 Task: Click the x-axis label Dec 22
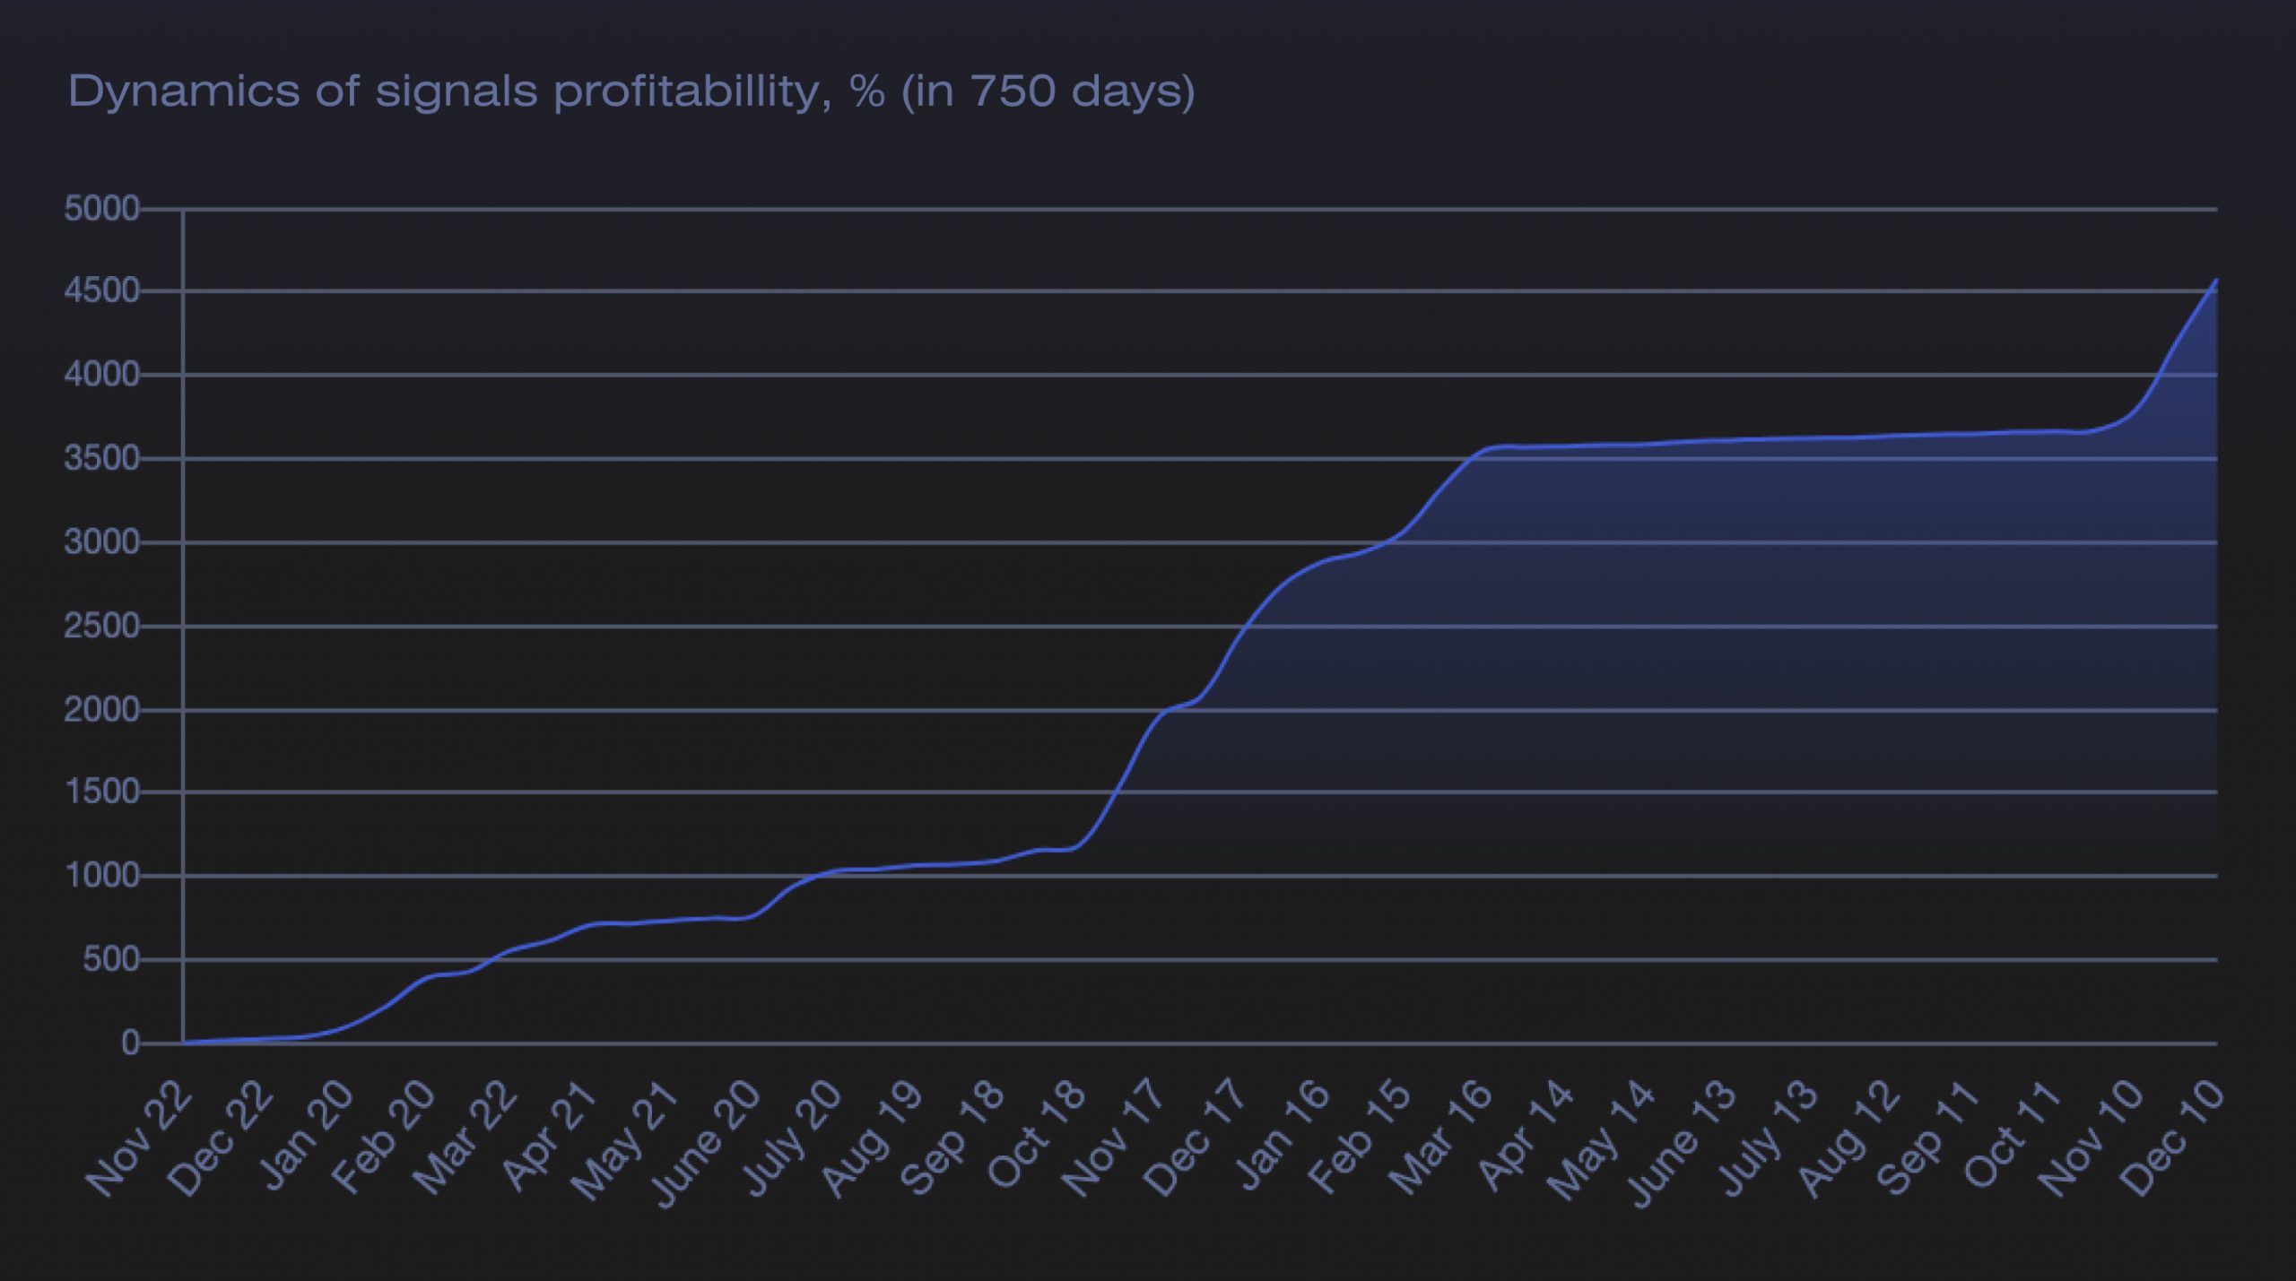(221, 1138)
